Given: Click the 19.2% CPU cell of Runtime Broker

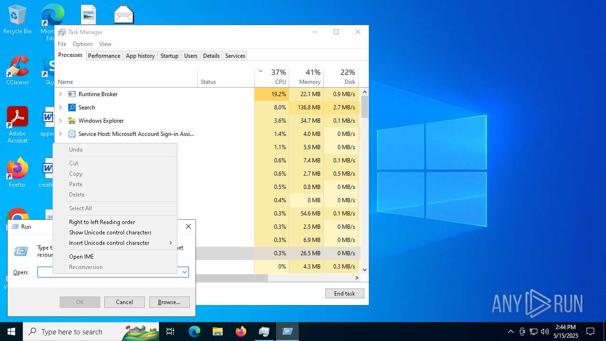Looking at the screenshot, I should [272, 94].
